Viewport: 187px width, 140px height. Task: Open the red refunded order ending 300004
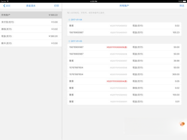coord(124,81)
